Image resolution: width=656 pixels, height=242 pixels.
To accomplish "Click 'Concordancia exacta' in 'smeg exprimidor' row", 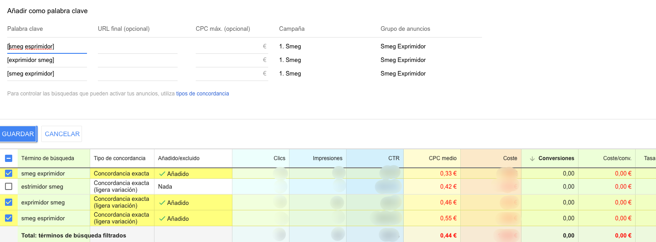I will pyautogui.click(x=121, y=173).
